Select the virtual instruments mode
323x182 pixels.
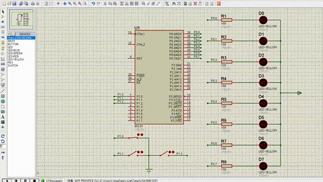point(3,84)
